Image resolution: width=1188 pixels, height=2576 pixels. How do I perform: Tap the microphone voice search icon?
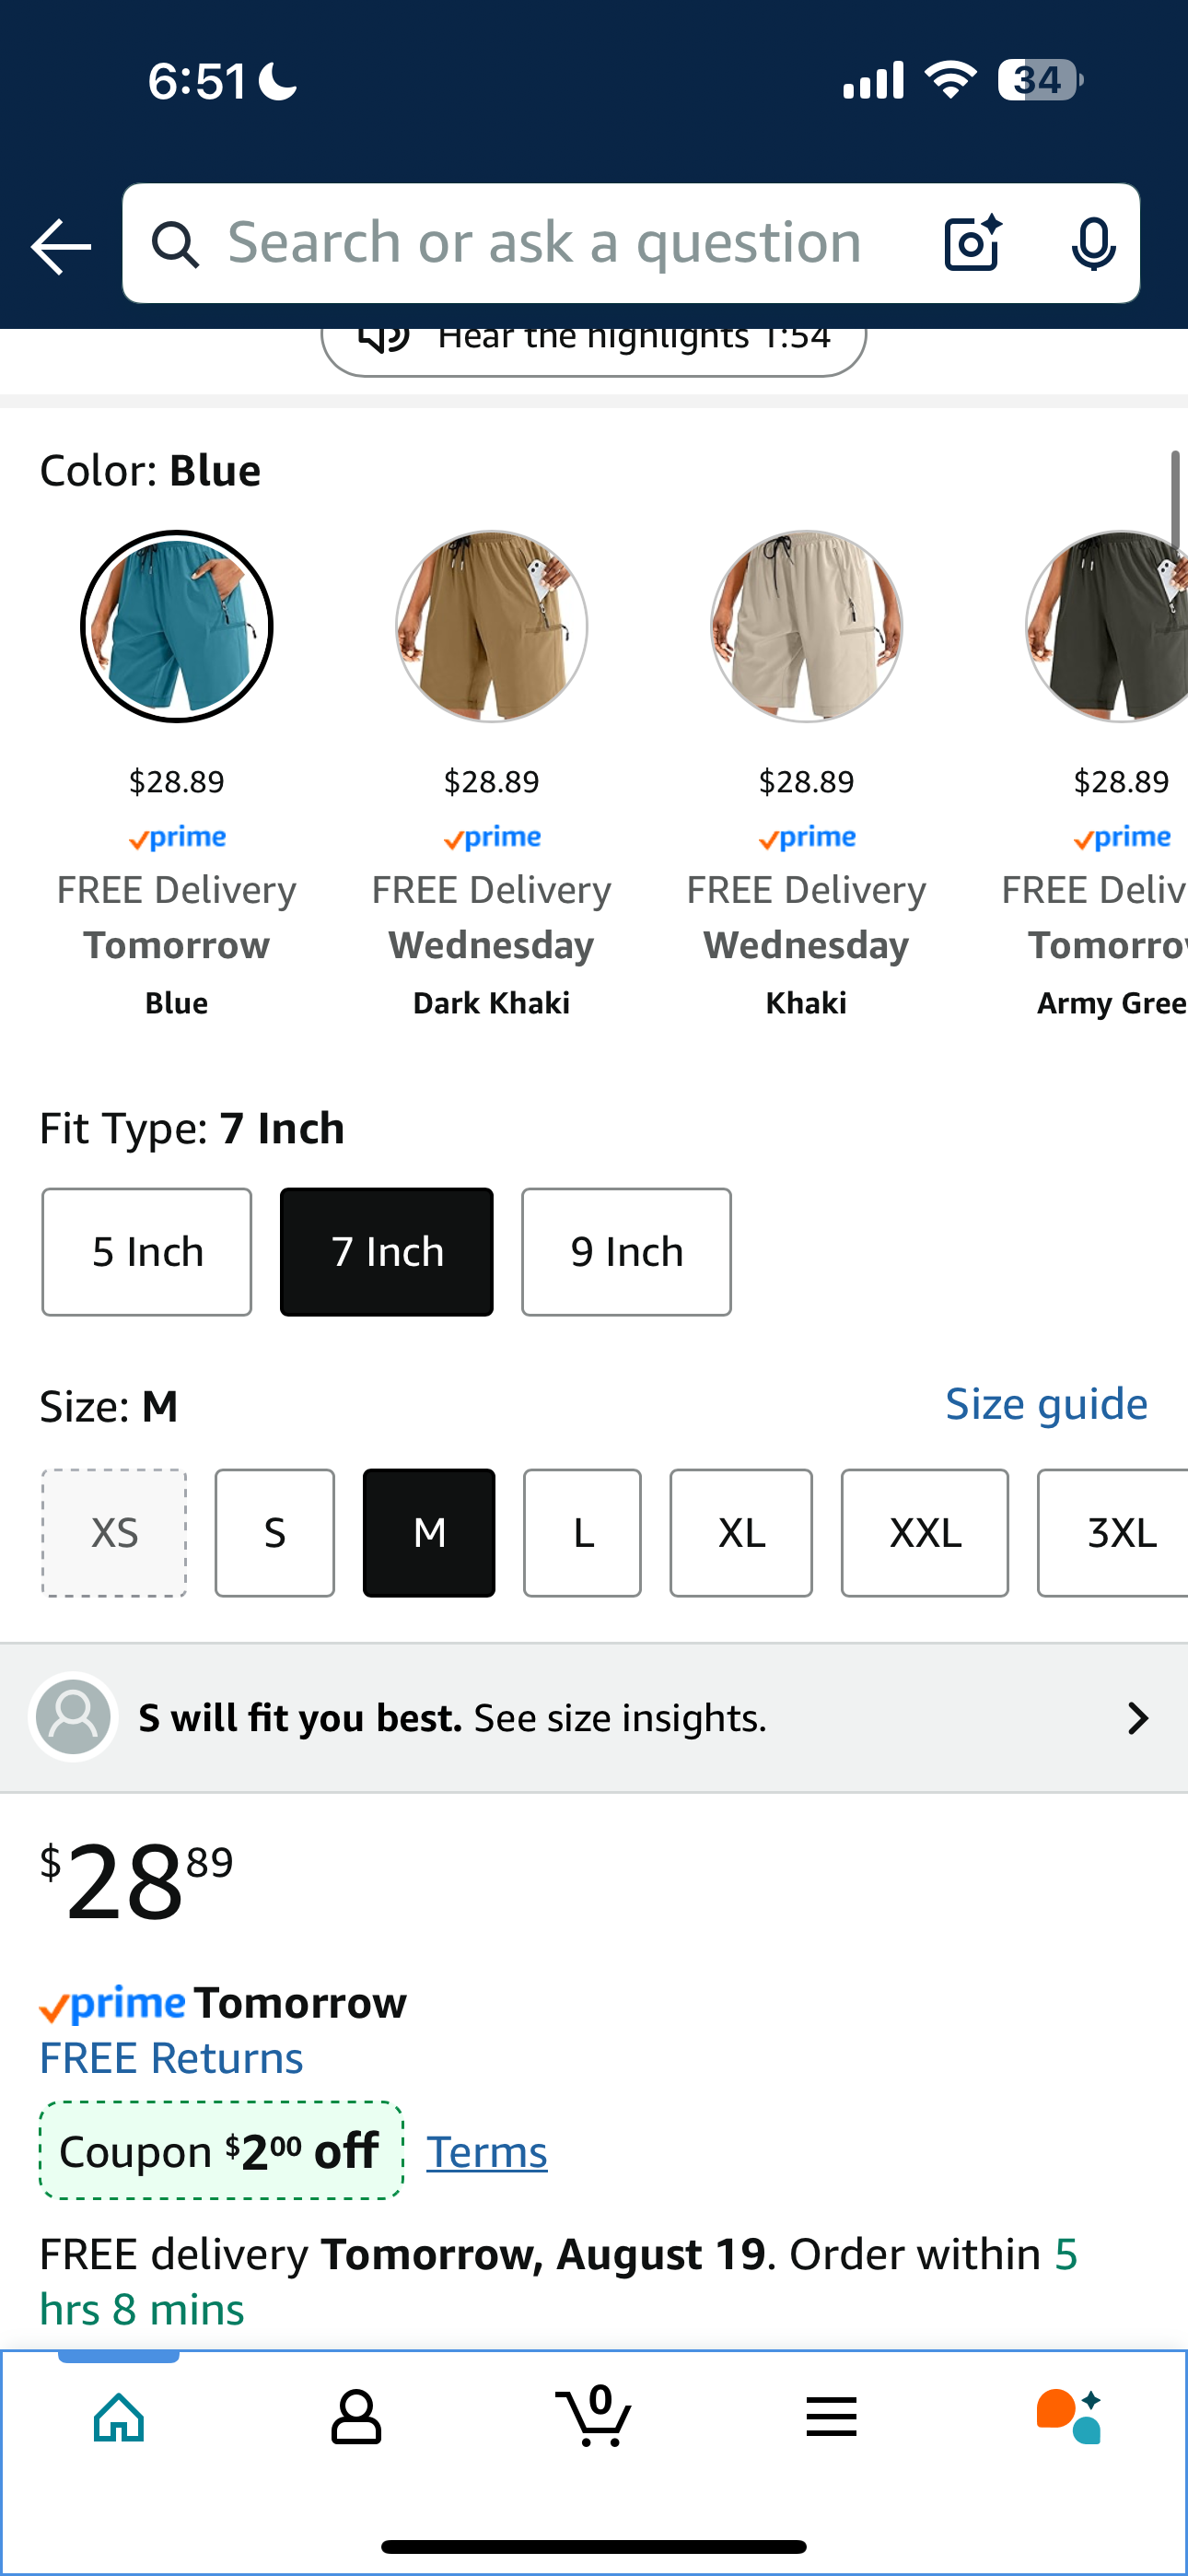pyautogui.click(x=1093, y=243)
